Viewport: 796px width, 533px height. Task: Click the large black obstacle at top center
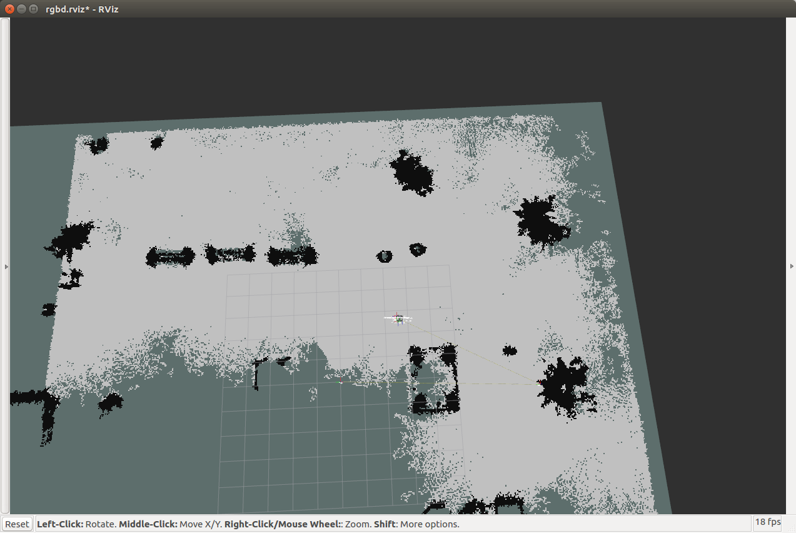coord(413,172)
